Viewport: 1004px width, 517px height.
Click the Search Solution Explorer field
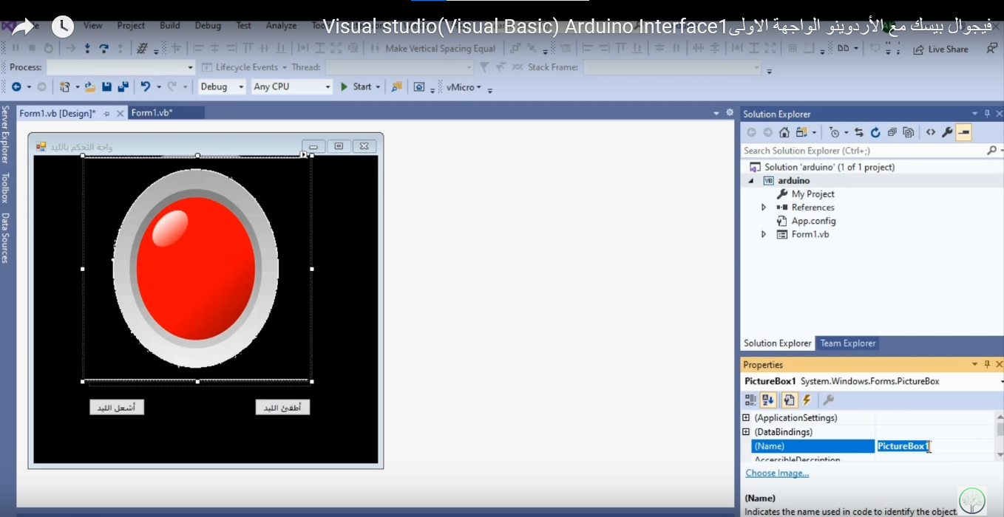(x=864, y=150)
